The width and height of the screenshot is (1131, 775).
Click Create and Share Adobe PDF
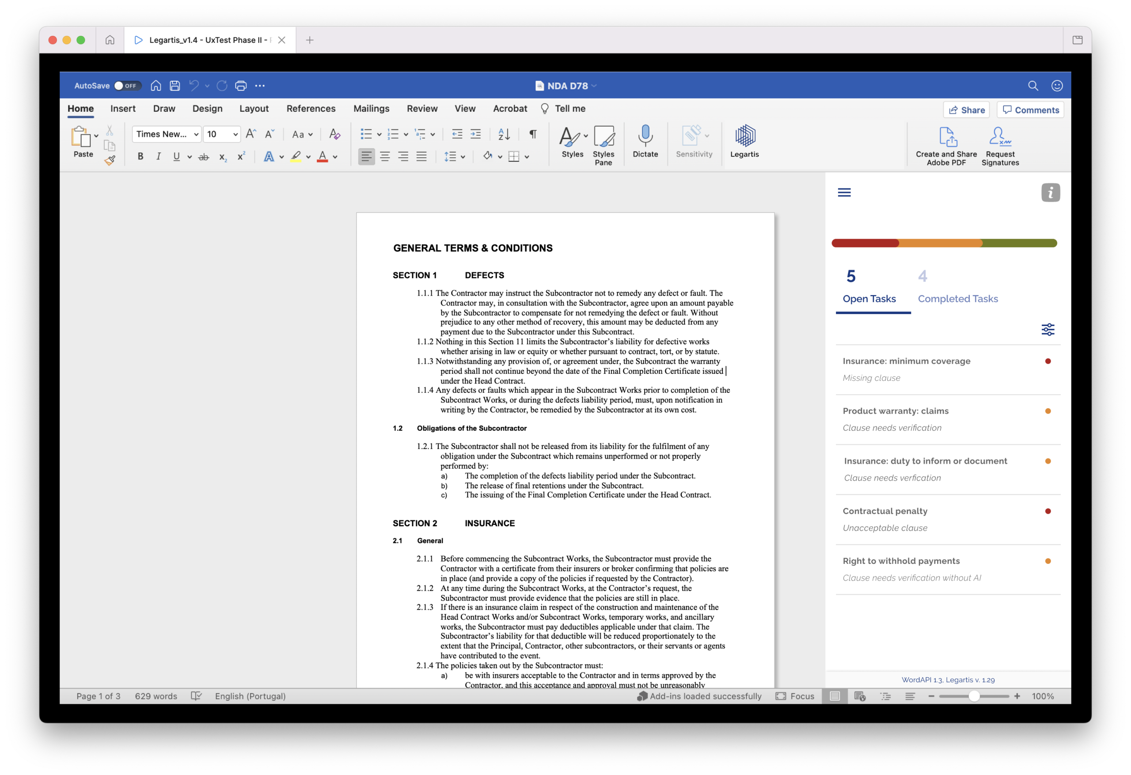pyautogui.click(x=946, y=145)
